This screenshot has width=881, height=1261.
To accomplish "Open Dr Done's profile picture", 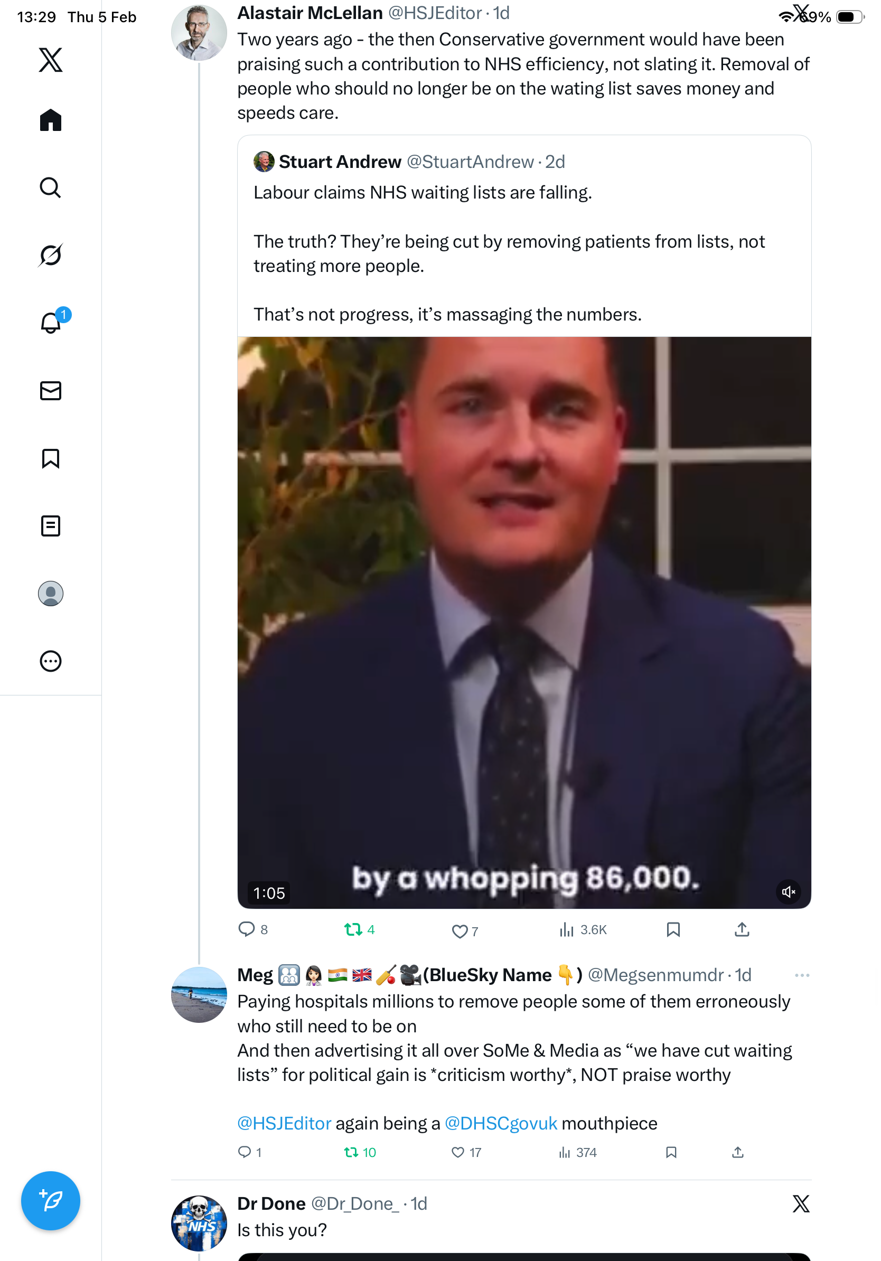I will (199, 1222).
